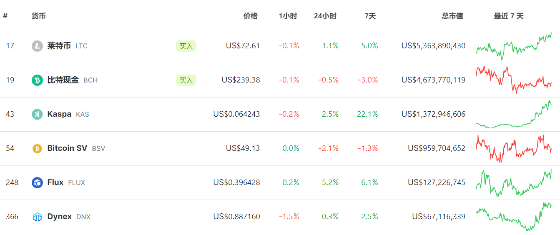560x235 pixels.
Task: Click the Bitcoin Cash green coin icon
Action: (x=37, y=80)
